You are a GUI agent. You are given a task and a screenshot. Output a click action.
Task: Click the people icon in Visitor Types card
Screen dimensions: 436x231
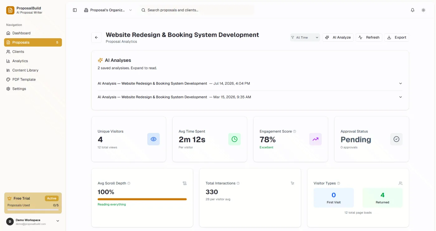[x=400, y=183]
